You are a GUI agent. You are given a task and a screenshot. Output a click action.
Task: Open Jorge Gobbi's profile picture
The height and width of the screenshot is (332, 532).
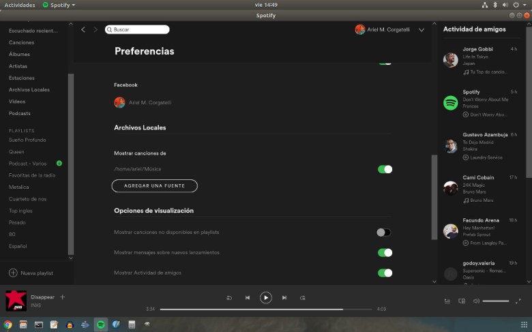[x=451, y=60]
